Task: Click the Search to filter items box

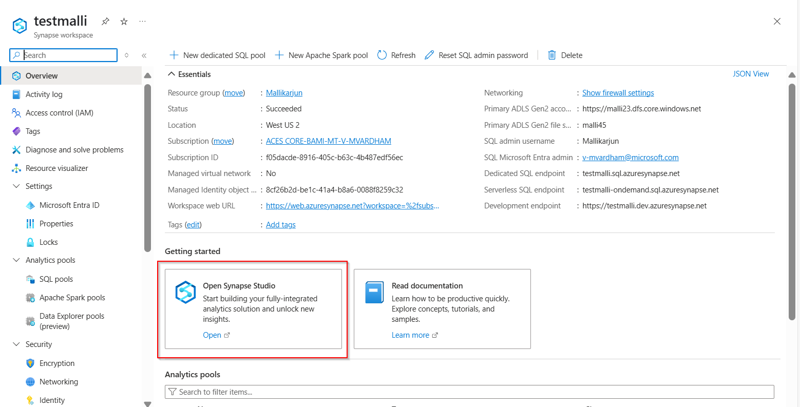Action: pos(469,392)
